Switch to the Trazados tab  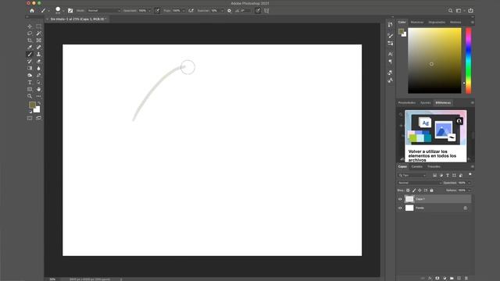pyautogui.click(x=434, y=166)
